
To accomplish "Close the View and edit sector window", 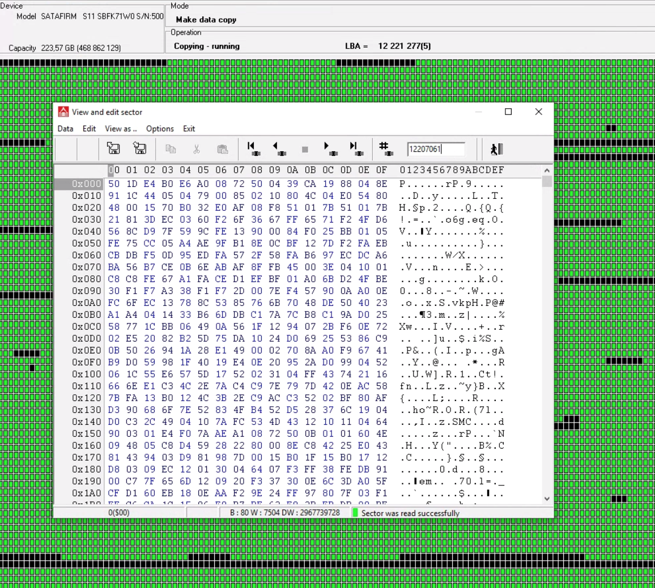I will [x=539, y=112].
